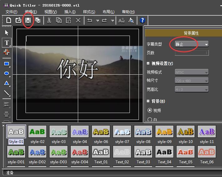Apply the purple style-11 thumbnail
The width and height of the screenshot is (222, 177).
[x=207, y=131]
